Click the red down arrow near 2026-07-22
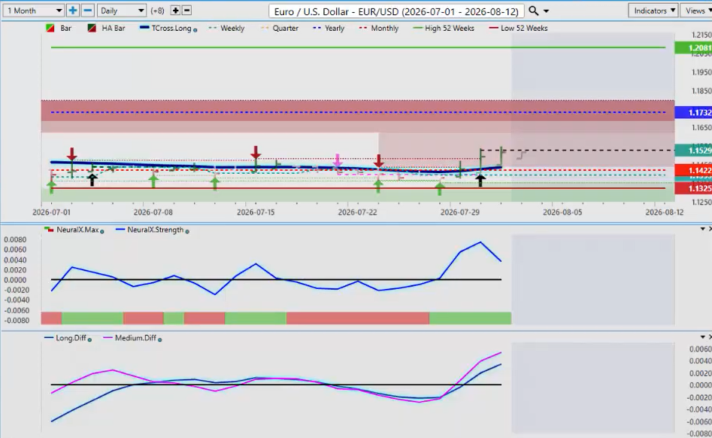Viewport: 712px width, 438px height. pos(379,161)
